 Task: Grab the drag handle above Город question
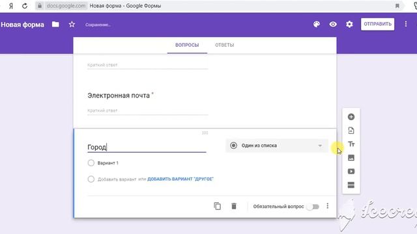[205, 133]
